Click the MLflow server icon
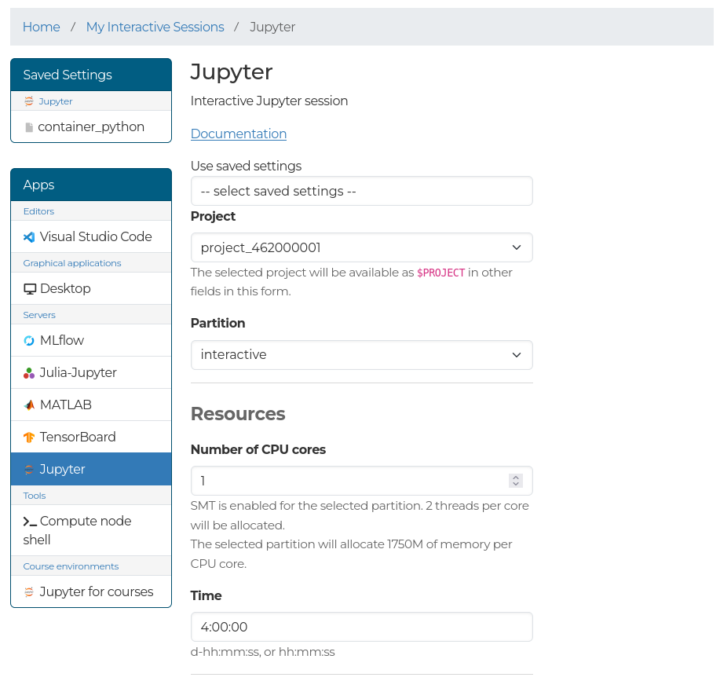The height and width of the screenshot is (681, 720). [x=28, y=340]
